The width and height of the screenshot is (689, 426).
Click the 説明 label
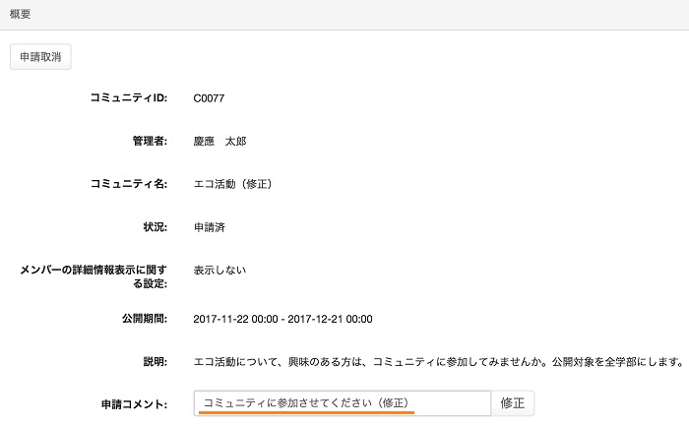point(154,361)
